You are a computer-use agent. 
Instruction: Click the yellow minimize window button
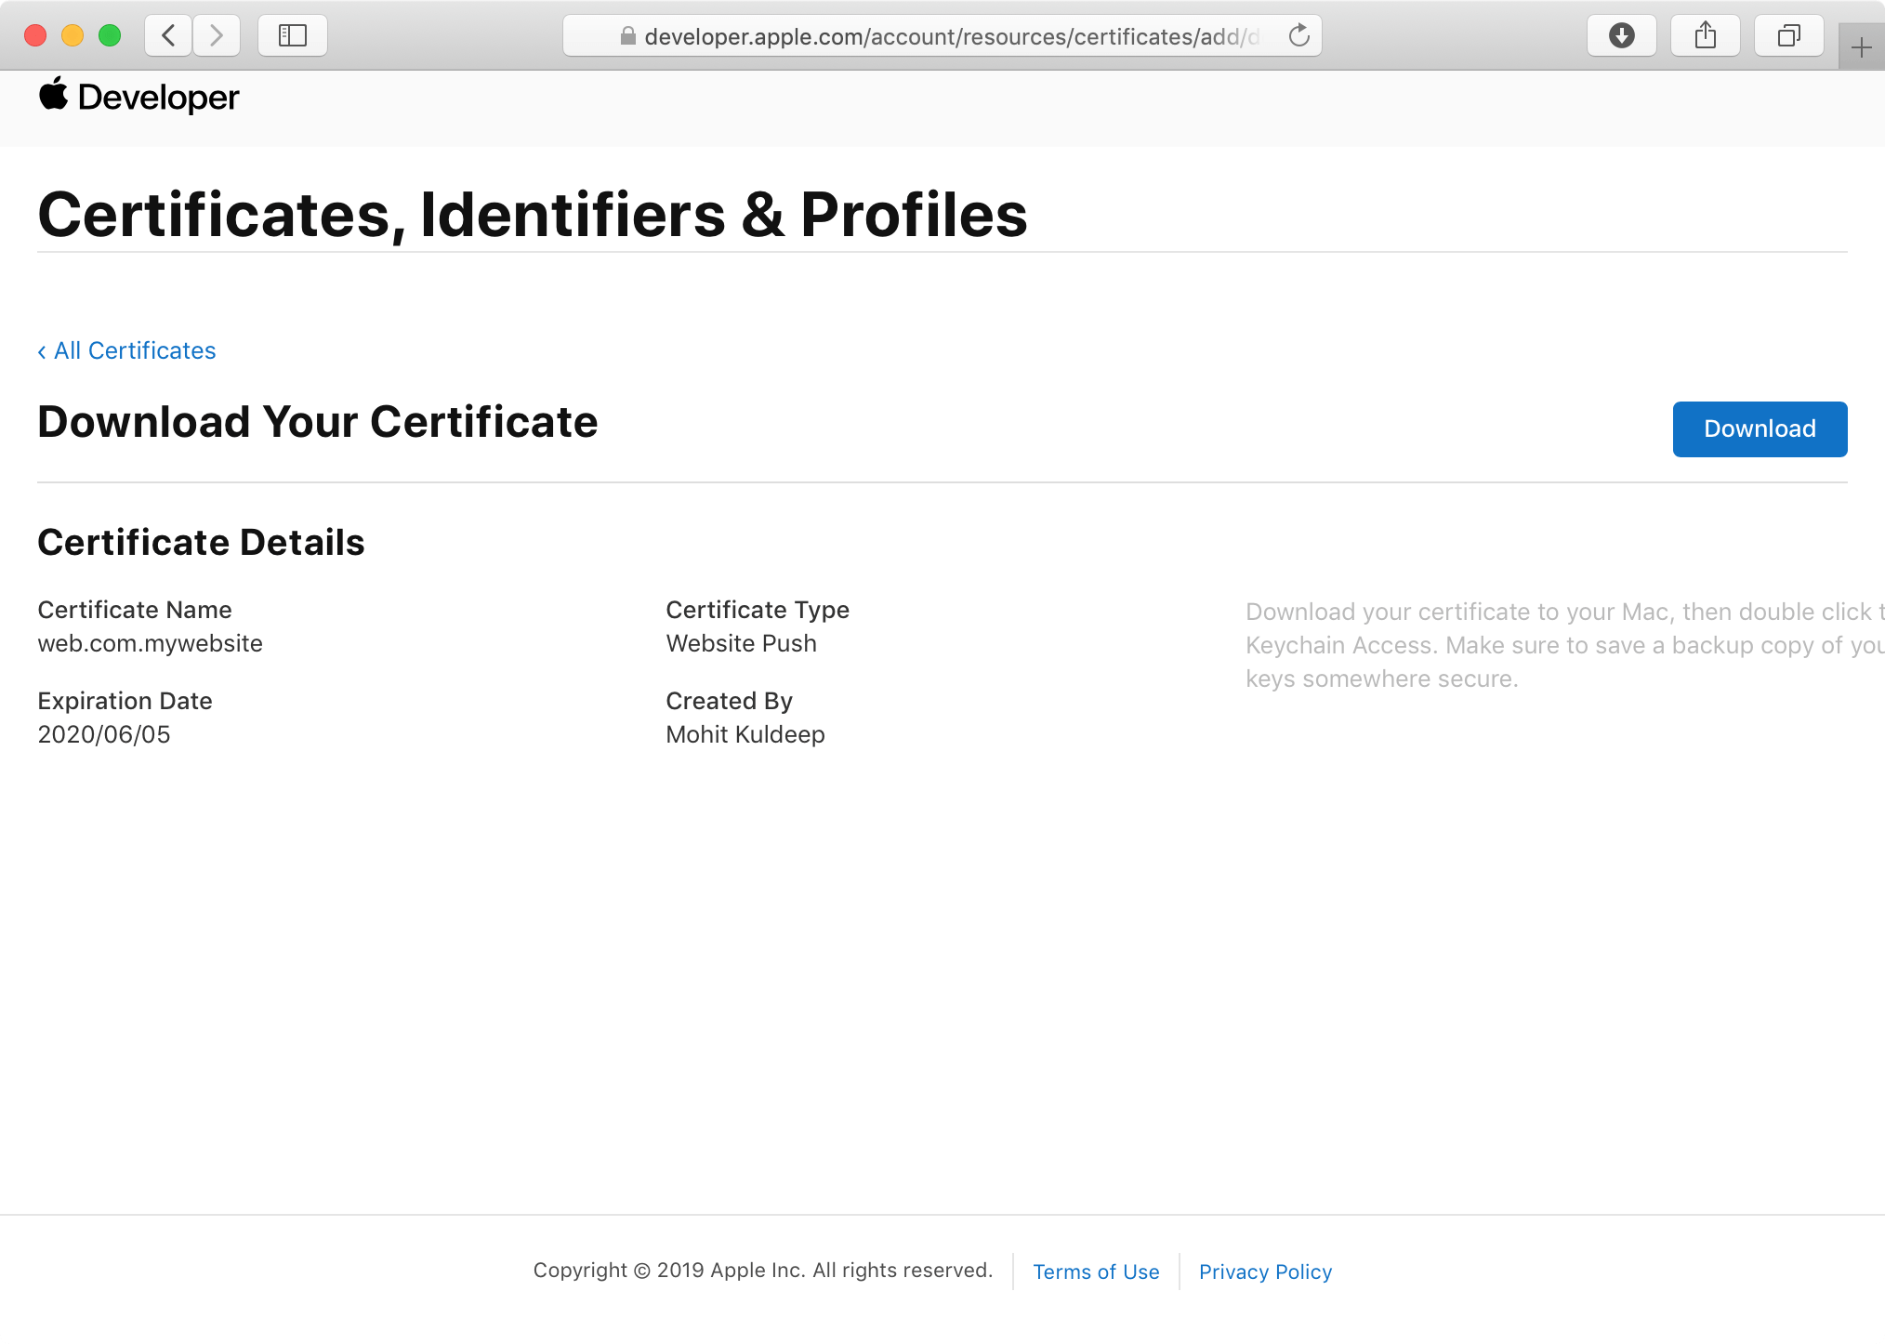coord(72,36)
